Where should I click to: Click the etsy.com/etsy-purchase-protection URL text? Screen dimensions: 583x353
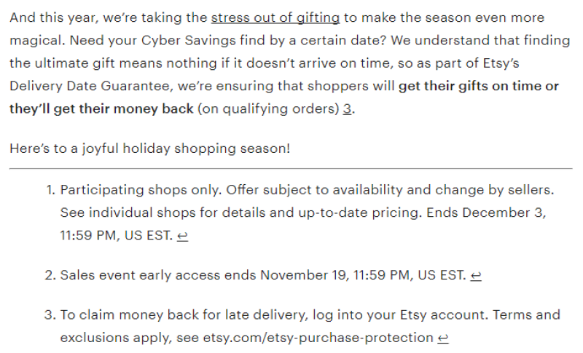tap(318, 338)
